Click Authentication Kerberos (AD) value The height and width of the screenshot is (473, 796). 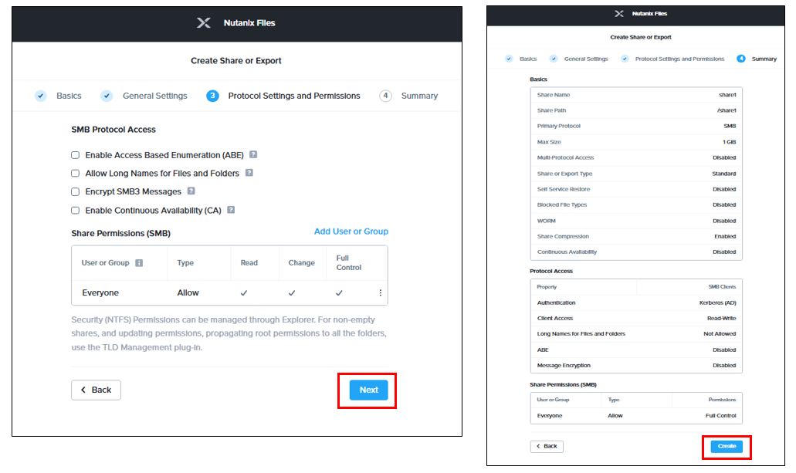[x=717, y=303]
